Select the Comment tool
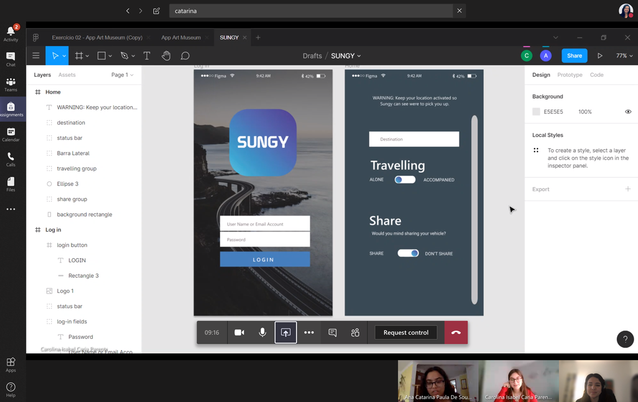638x402 pixels. click(x=185, y=56)
